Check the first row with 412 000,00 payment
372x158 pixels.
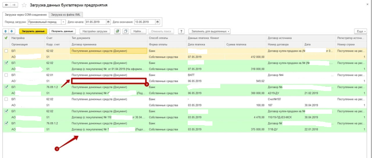[x=6, y=51]
